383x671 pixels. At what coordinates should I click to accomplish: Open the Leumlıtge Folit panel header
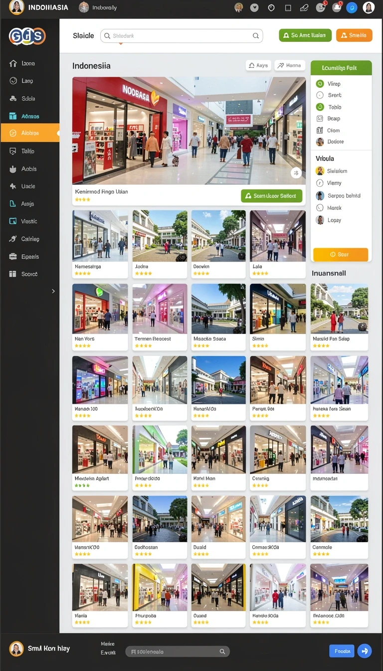[x=341, y=68]
